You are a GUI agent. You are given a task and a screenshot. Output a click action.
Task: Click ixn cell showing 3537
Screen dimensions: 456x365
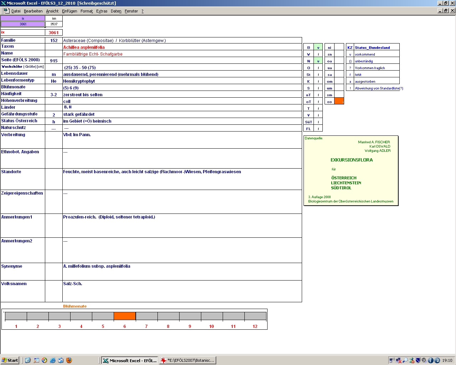(x=54, y=24)
